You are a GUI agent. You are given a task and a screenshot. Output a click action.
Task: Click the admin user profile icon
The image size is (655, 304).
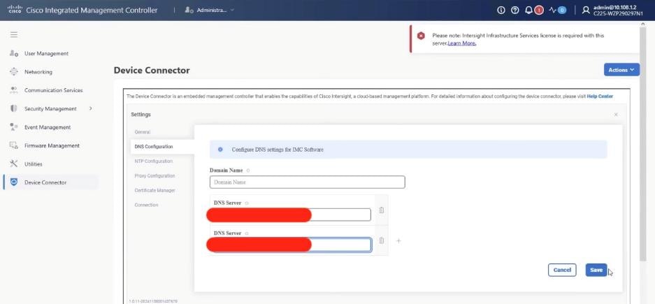tap(586, 10)
